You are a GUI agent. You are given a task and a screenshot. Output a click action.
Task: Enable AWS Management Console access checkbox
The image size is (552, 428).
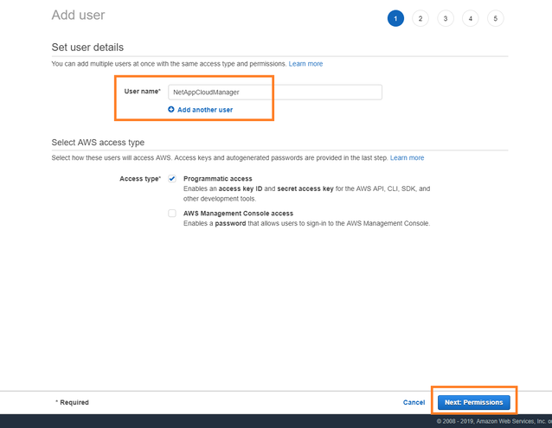coord(172,213)
